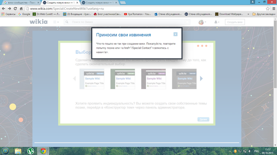Screen dimensions: 277x155
Task: Open the Ilya Romanov YouTube bookmark
Action: click(x=138, y=14)
